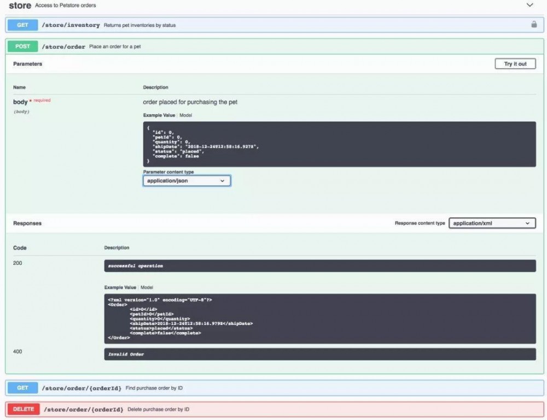
Task: Switch to the Model tab in the 200 response
Action: (x=147, y=287)
